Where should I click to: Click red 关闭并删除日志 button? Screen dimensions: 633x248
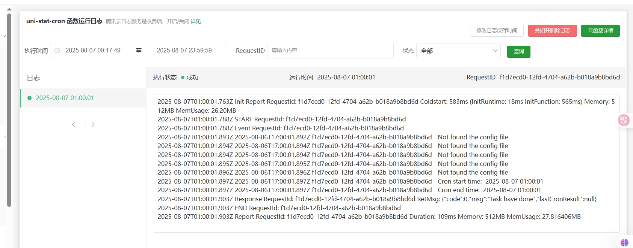pyautogui.click(x=552, y=31)
